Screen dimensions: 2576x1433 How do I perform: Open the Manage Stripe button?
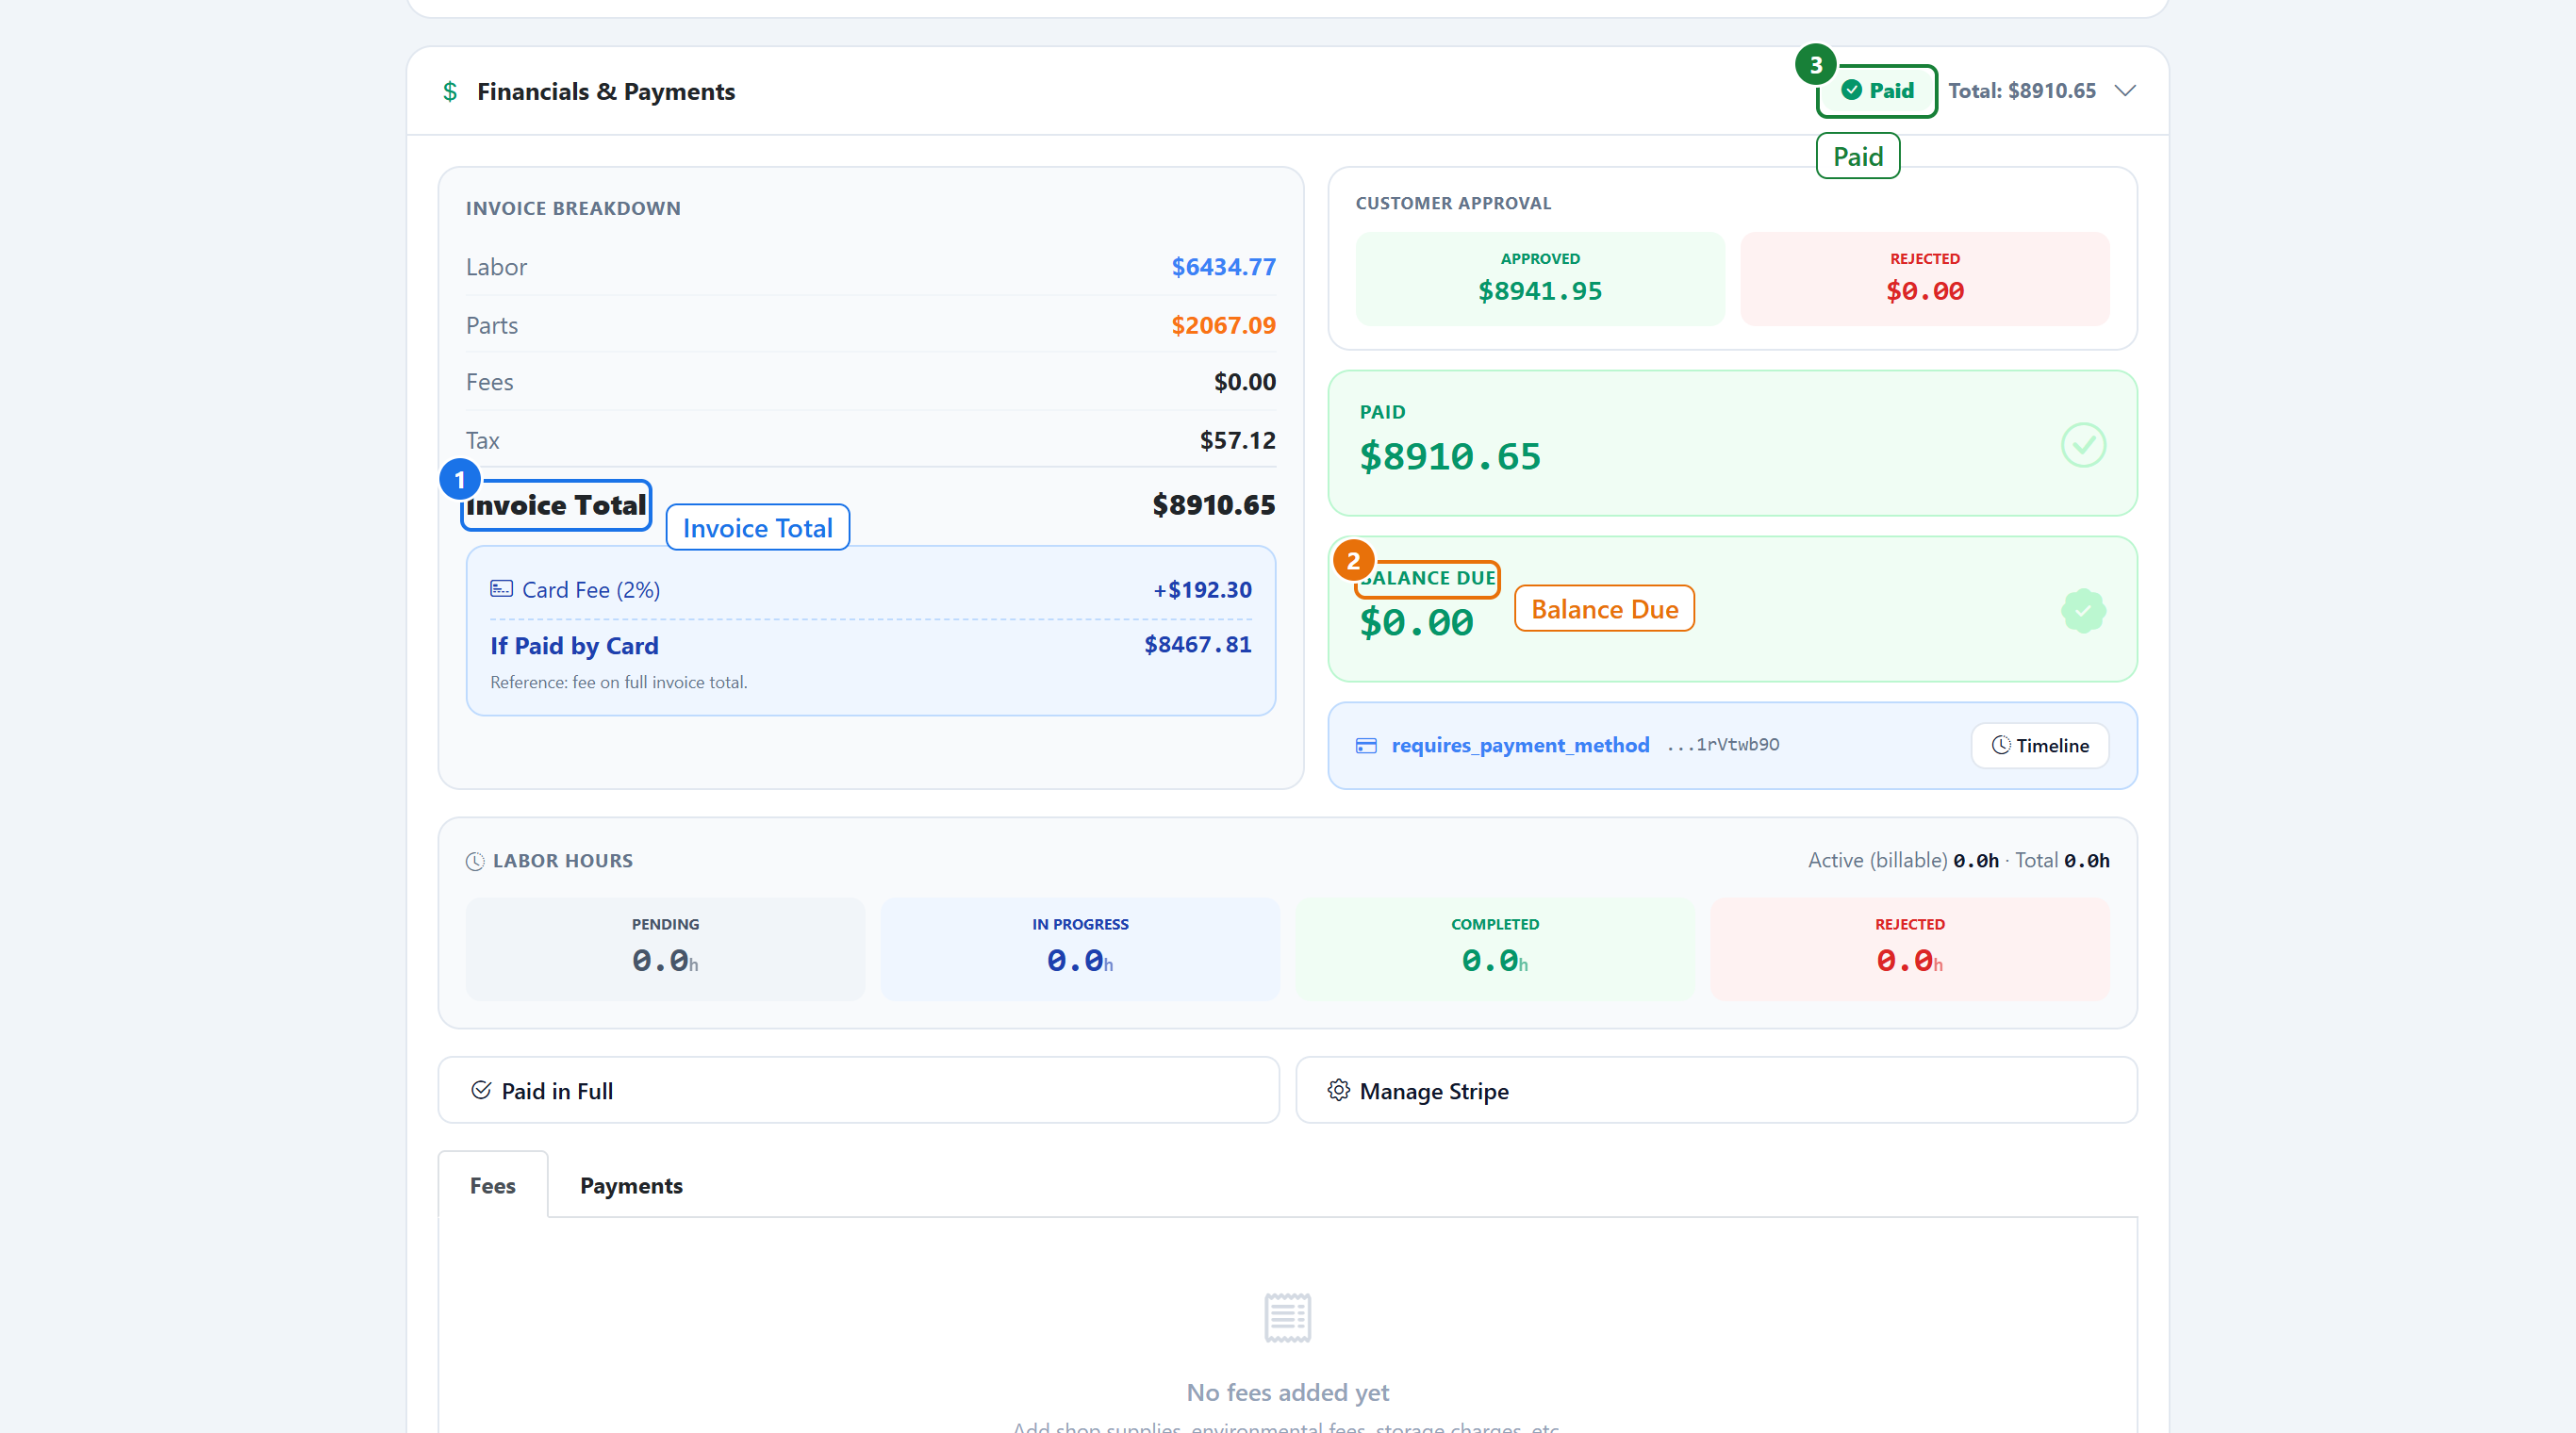tap(1716, 1090)
